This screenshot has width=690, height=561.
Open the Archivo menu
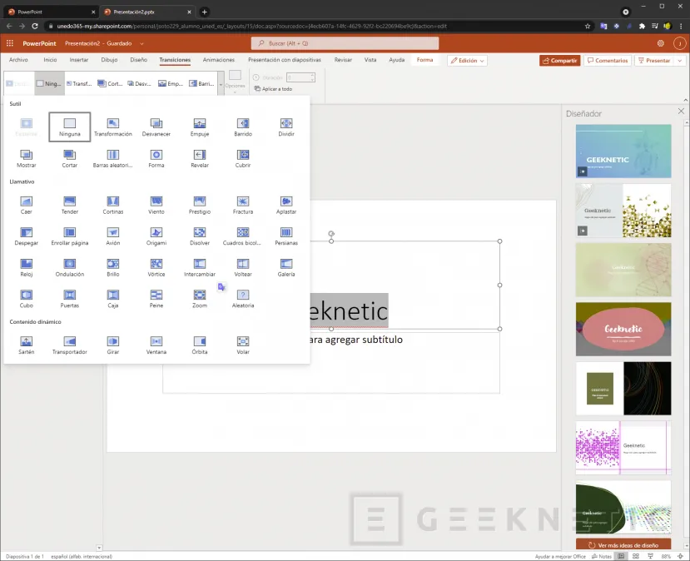(x=18, y=60)
